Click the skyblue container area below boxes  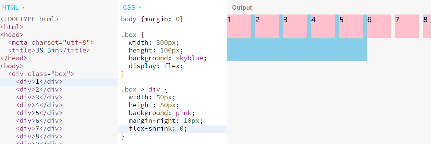coord(297,49)
